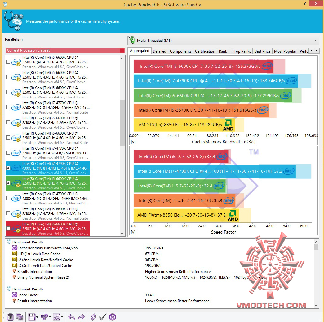Click the red i5-6600K 156.373GB/s bandwidth bar

203,66
